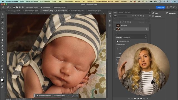Screen dimensions: 178x100
Task: Select the Rectangular Marquee tool
Action: click(x=3, y=17)
